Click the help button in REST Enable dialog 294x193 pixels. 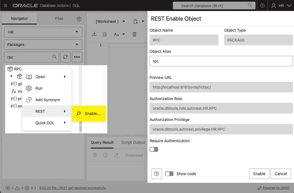[x=157, y=174]
